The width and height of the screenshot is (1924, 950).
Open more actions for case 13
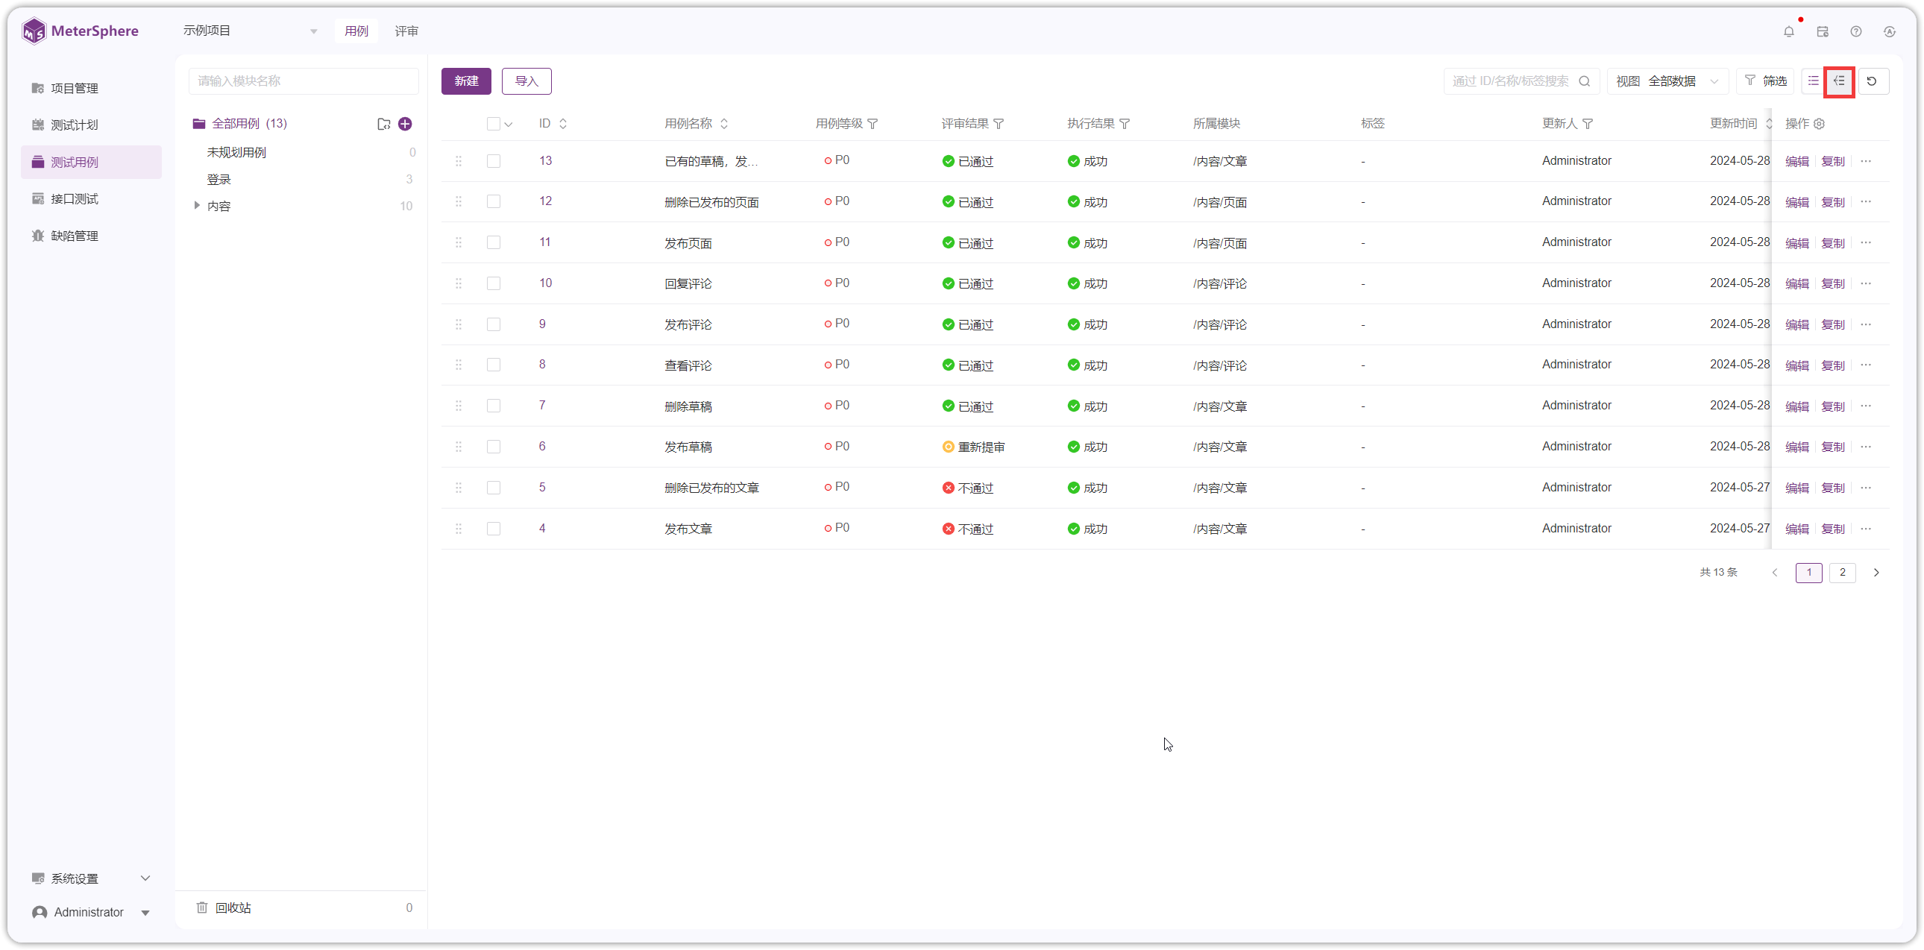click(x=1866, y=161)
